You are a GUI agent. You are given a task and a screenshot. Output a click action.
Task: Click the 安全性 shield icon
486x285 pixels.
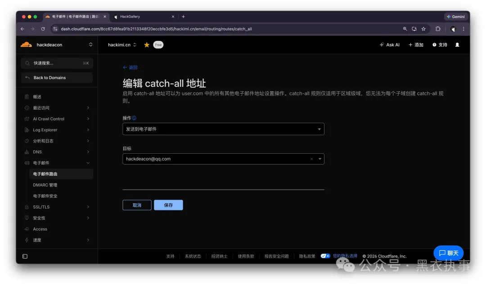coord(27,218)
